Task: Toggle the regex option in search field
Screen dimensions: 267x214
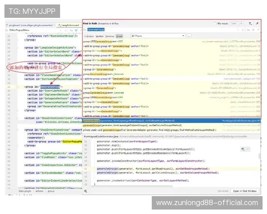Action: point(258,29)
